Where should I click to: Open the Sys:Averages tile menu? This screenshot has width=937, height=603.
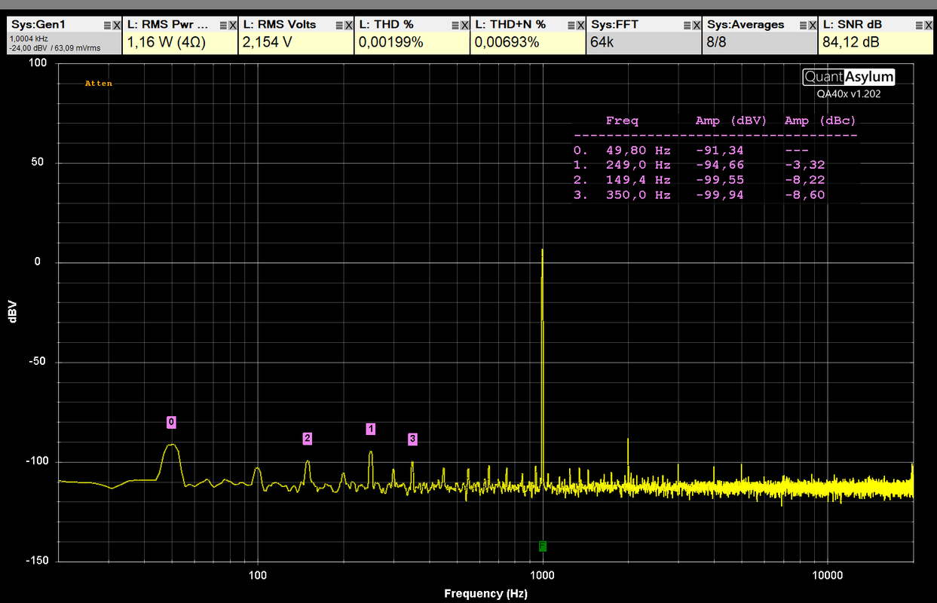click(804, 25)
